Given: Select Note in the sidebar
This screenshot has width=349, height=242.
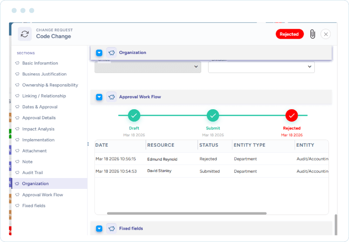Looking at the screenshot, I should click(x=27, y=161).
